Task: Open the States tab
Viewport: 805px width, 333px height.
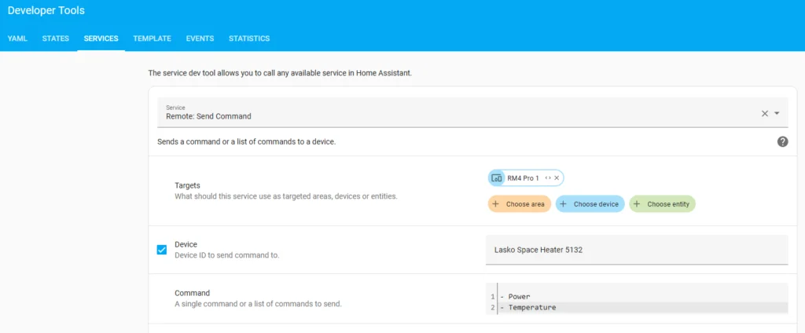Action: pyautogui.click(x=55, y=38)
